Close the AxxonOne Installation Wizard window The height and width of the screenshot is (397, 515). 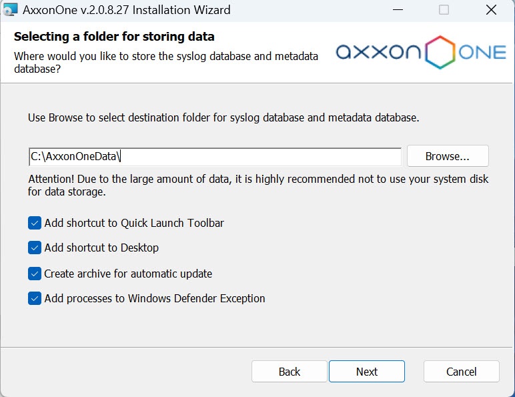tap(490, 10)
